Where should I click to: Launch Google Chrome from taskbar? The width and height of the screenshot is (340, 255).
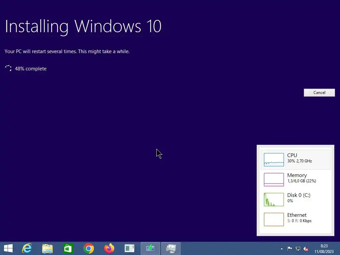[89, 248]
